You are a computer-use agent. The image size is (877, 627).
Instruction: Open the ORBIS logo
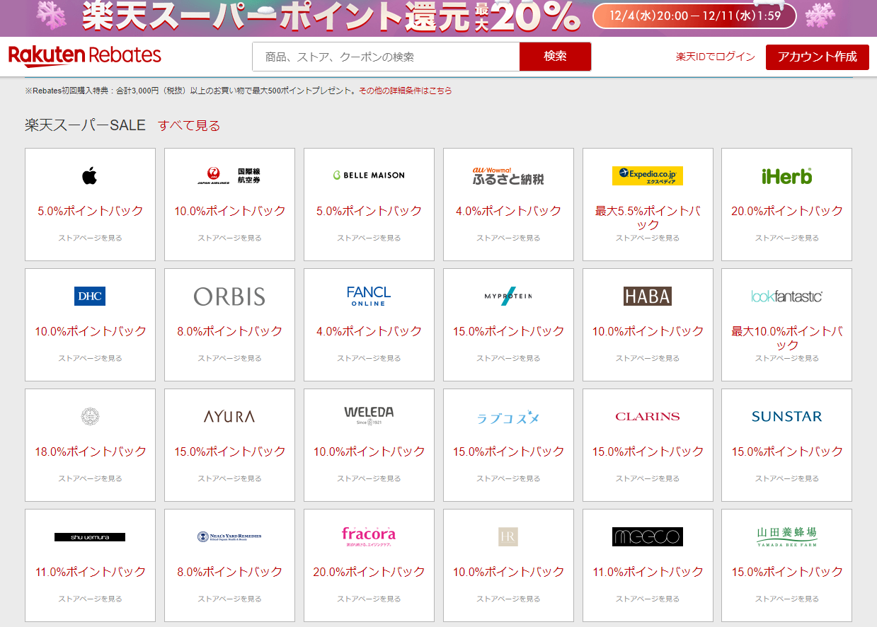coord(229,296)
